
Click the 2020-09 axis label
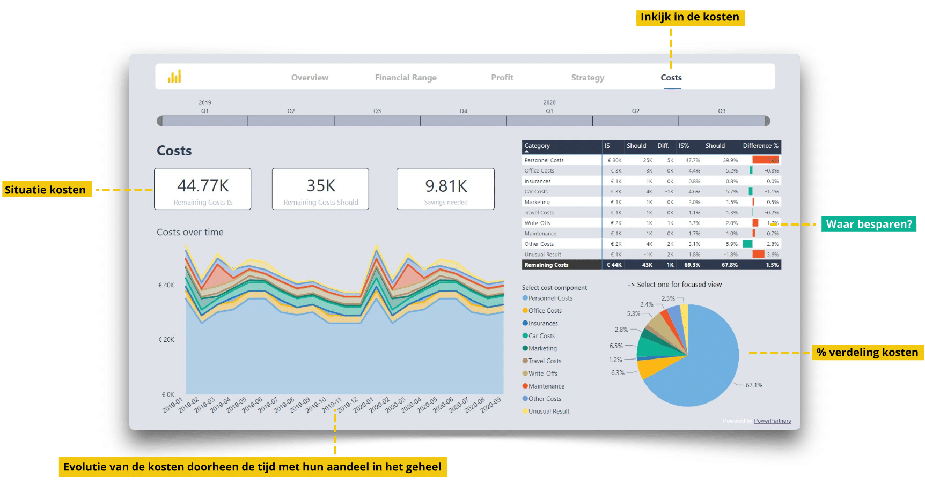pos(490,405)
